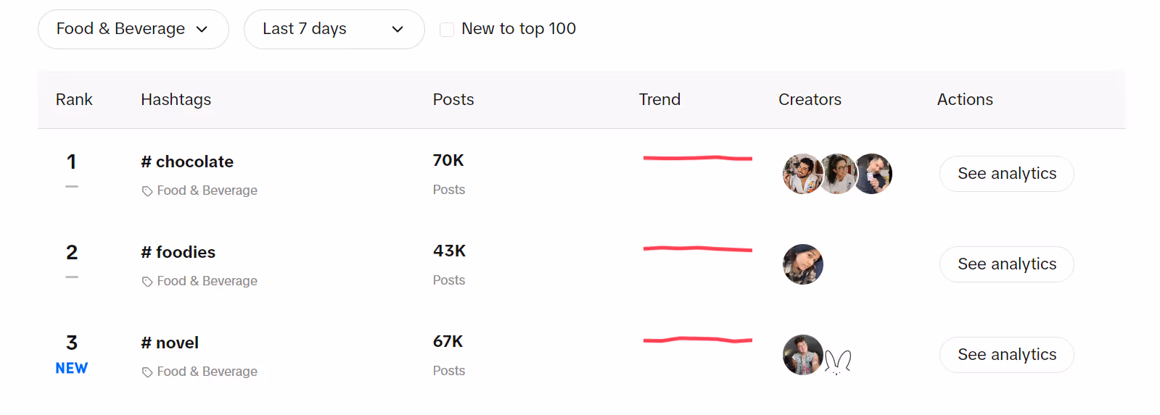The image size is (1160, 415).
Task: Expand the Last 7 days period dropdown
Action: (x=334, y=29)
